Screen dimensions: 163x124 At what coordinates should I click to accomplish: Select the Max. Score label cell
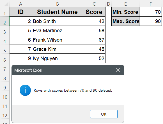tap(125, 21)
